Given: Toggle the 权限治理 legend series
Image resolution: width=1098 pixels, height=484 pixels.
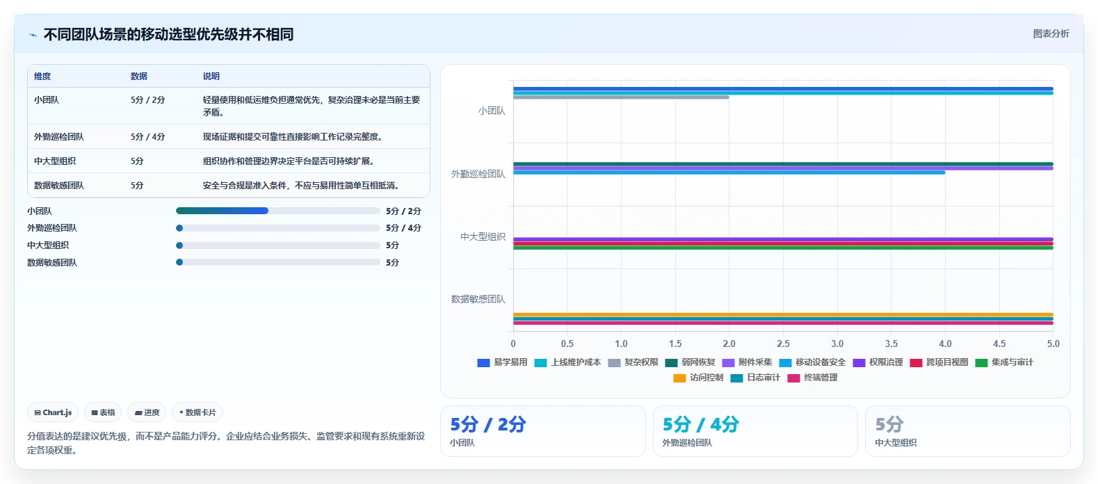Looking at the screenshot, I should click(878, 362).
